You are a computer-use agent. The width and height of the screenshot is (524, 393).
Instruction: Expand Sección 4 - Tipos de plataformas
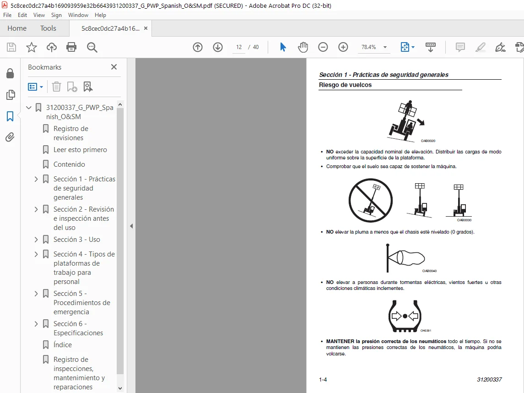[36, 254]
